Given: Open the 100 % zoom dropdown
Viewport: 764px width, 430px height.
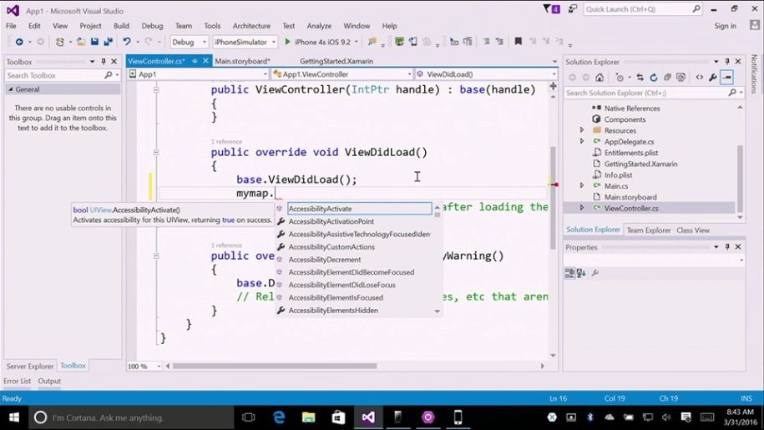Looking at the screenshot, I should click(x=144, y=367).
